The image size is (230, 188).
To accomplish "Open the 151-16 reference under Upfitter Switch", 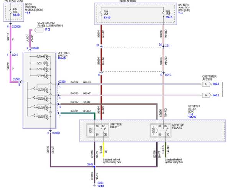I will point(62,58).
